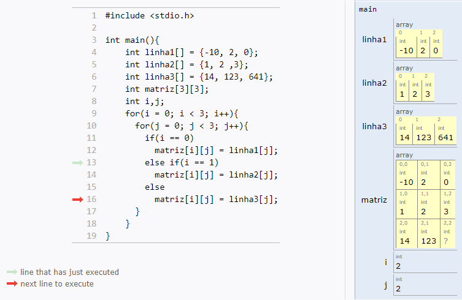Click the red arrow beside line 16

[77, 200]
